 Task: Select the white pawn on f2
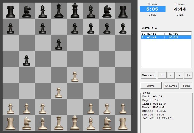(91, 108)
